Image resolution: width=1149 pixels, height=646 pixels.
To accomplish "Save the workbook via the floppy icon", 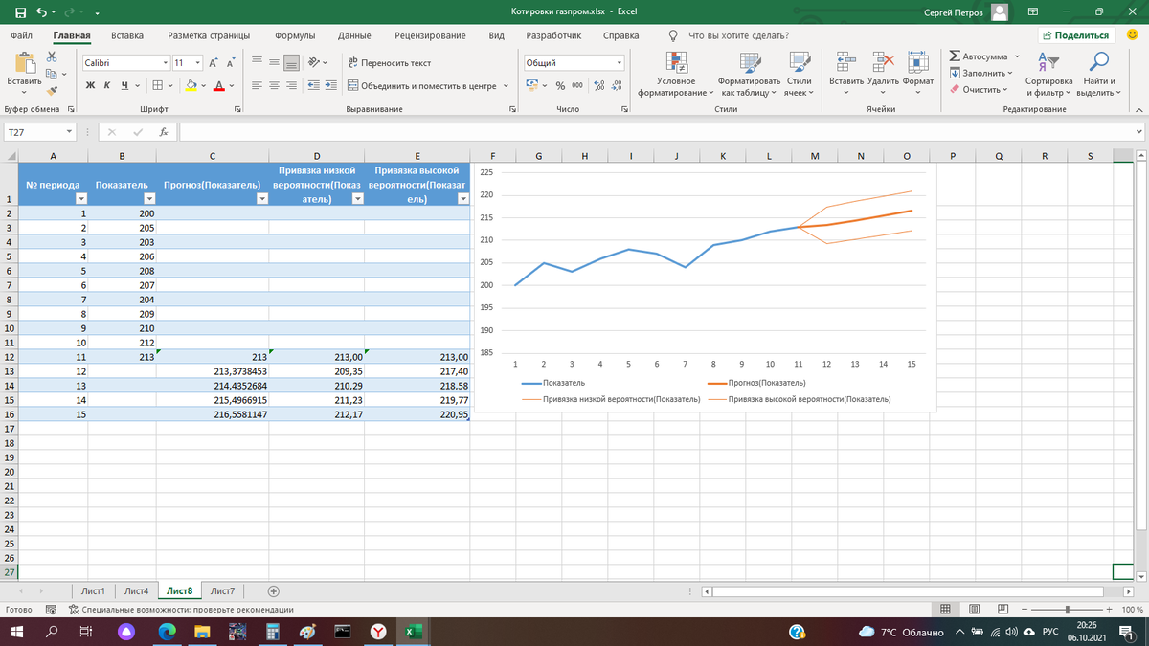I will click(20, 12).
